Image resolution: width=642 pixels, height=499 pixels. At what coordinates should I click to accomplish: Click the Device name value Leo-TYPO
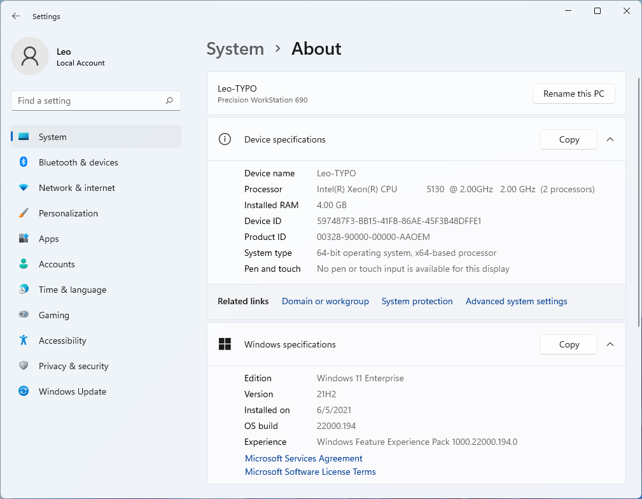coord(336,173)
